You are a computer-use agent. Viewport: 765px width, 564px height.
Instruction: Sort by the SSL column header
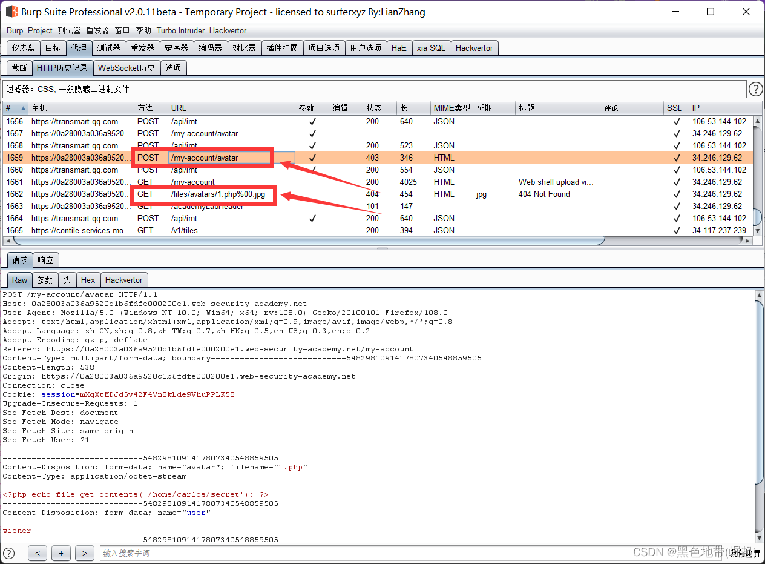pos(677,108)
